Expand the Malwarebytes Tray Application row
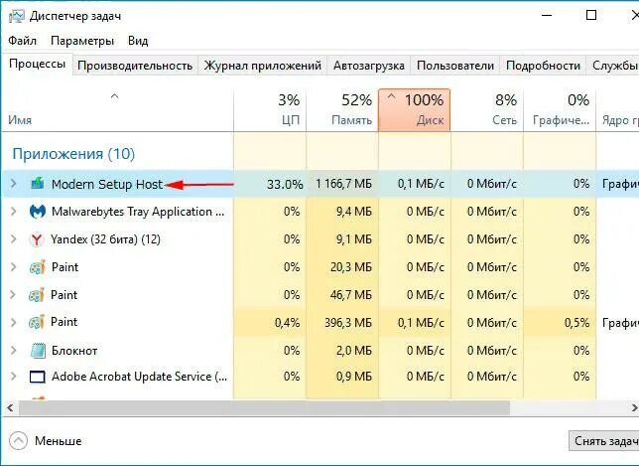Screen dimensions: 639x466 coord(13,212)
